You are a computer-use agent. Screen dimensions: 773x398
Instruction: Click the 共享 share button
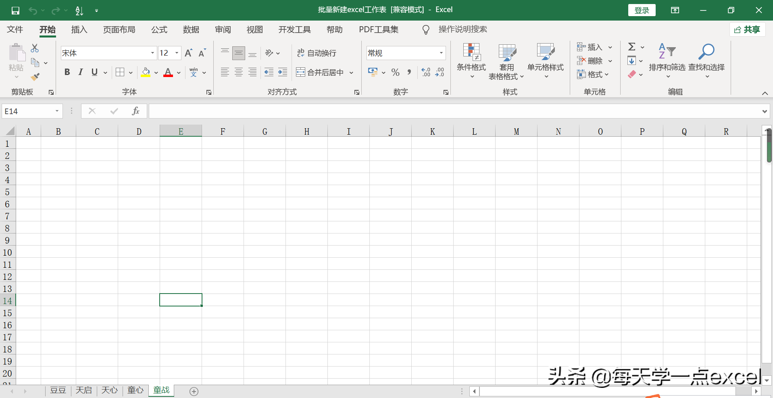tap(747, 29)
